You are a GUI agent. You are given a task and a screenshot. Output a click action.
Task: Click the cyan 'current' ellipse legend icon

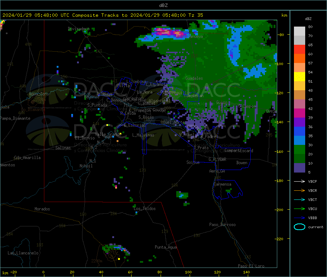pos(299,227)
